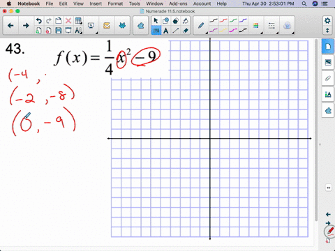Open the screen view options dropdown

click(x=91, y=26)
